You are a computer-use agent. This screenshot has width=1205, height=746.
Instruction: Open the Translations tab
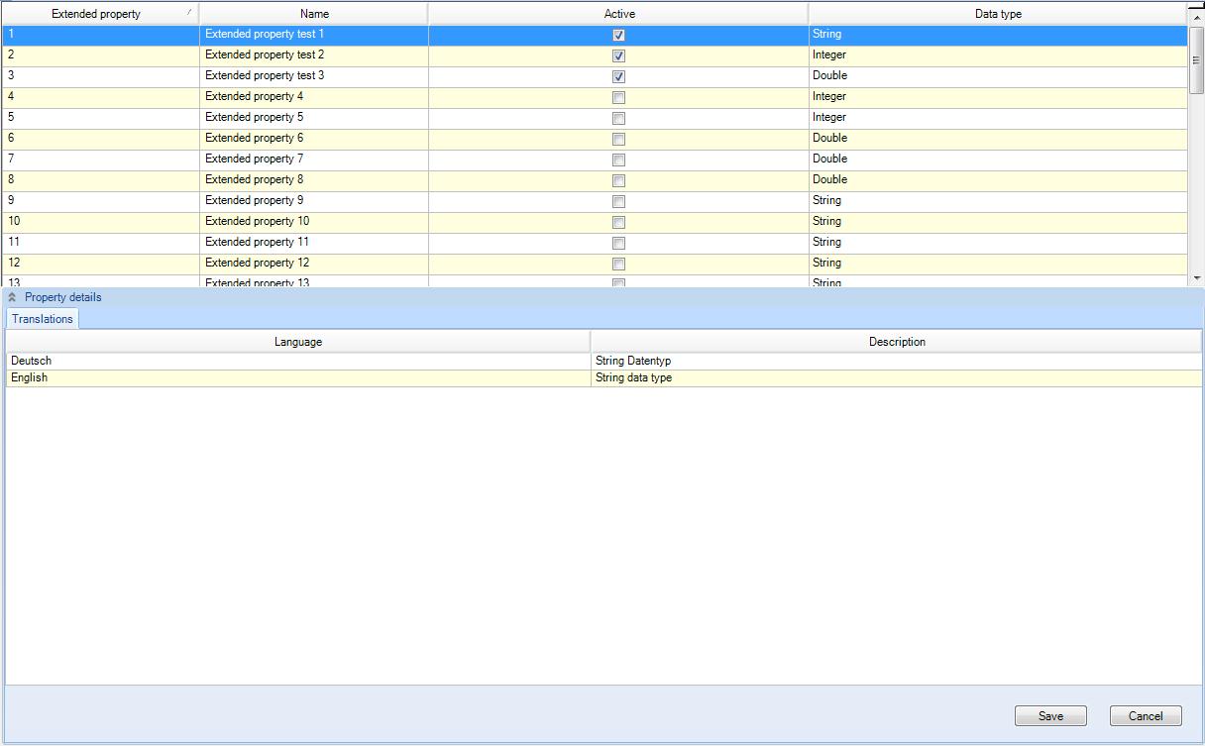[43, 319]
